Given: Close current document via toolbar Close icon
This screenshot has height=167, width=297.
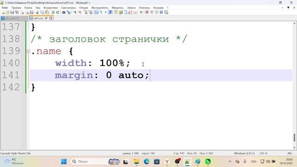Looking at the screenshot, I should point(22,13).
